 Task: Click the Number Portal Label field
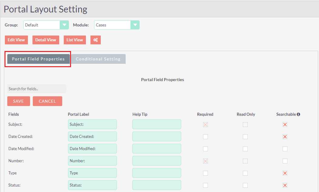click(x=92, y=161)
